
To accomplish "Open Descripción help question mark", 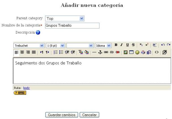I will pos(38,32).
